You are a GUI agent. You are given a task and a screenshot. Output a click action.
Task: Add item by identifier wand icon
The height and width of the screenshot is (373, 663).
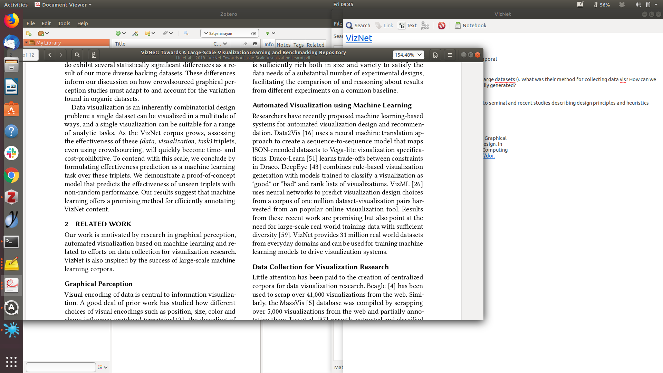(x=135, y=34)
